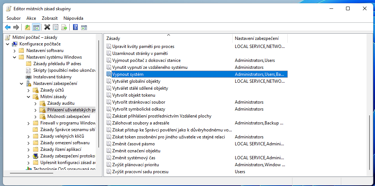375x186 pixels.
Task: Click the Back arrow toolbar icon
Action: pos(8,27)
